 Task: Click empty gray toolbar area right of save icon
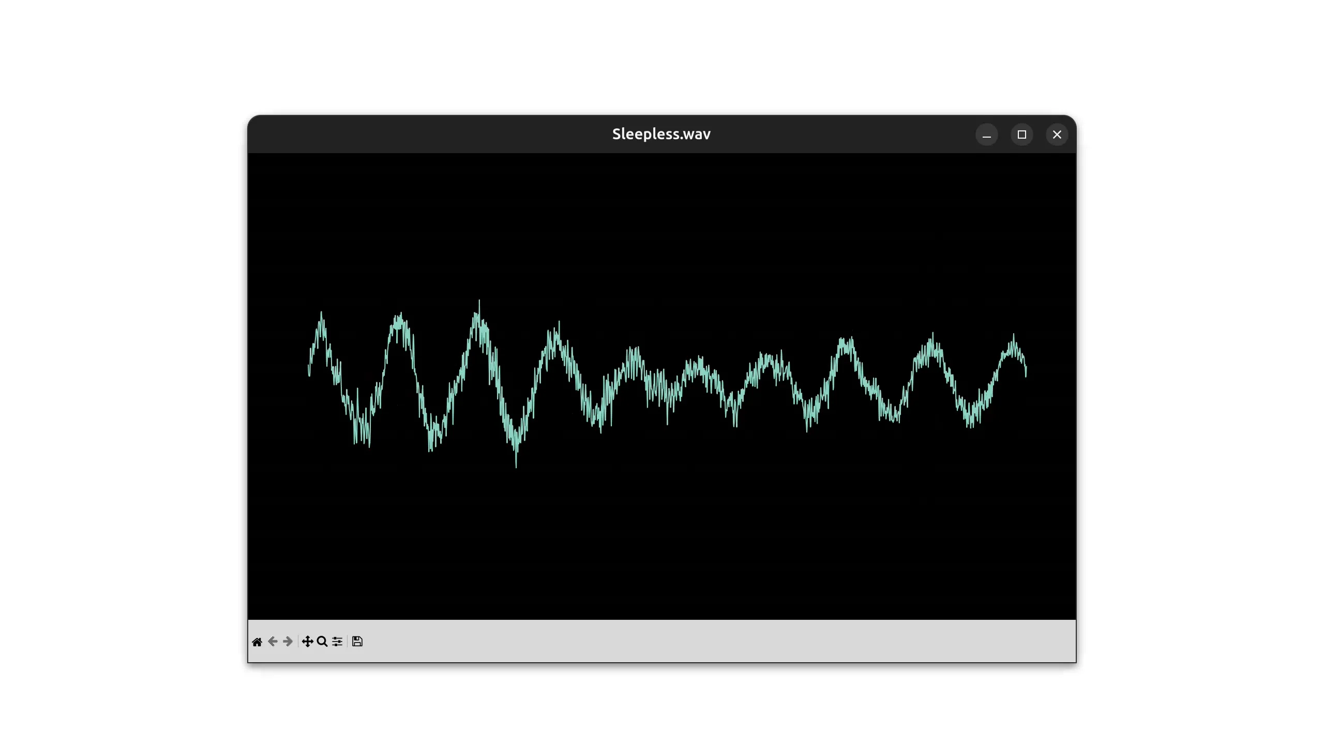pos(672,642)
